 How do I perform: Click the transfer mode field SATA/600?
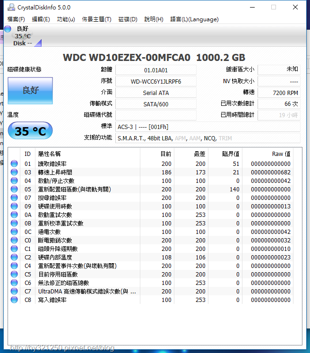coord(156,104)
